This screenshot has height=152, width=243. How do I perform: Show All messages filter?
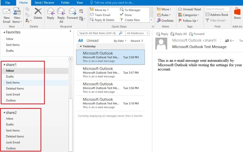pos(80,40)
